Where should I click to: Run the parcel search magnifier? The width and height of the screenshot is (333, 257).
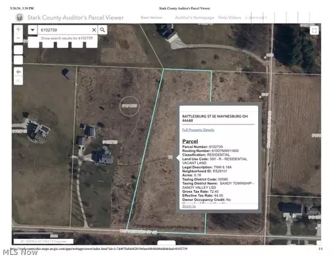tap(102, 30)
